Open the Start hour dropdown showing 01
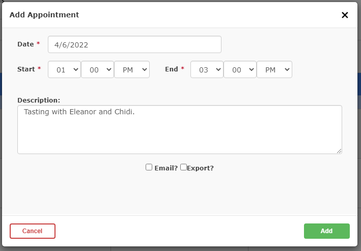Screen dimensions: 361x251 point(64,69)
